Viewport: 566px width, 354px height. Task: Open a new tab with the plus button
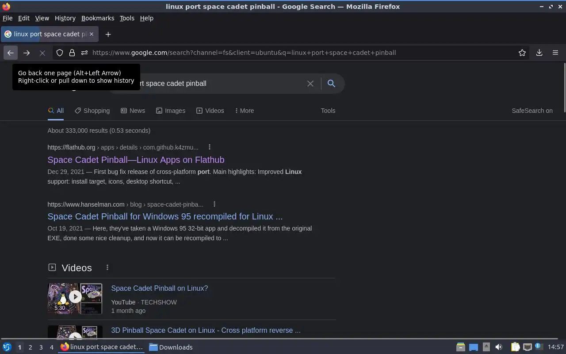tap(108, 34)
